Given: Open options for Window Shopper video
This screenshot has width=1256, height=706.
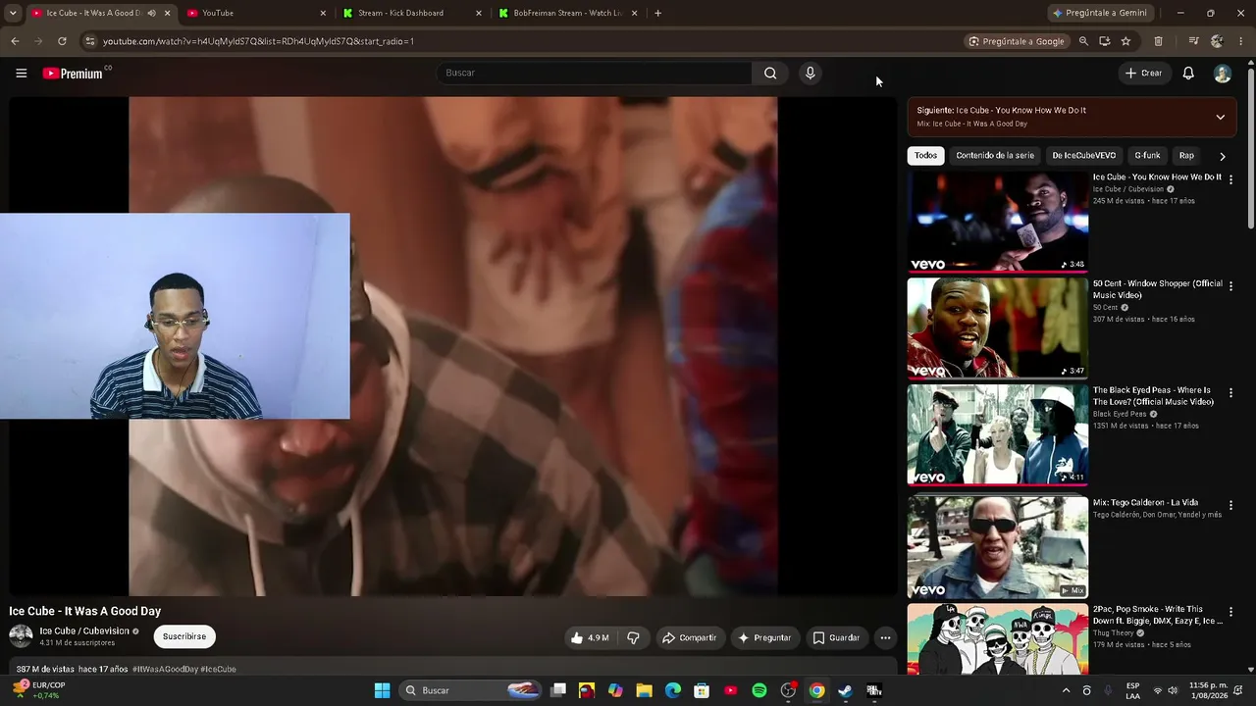Looking at the screenshot, I should point(1230,286).
